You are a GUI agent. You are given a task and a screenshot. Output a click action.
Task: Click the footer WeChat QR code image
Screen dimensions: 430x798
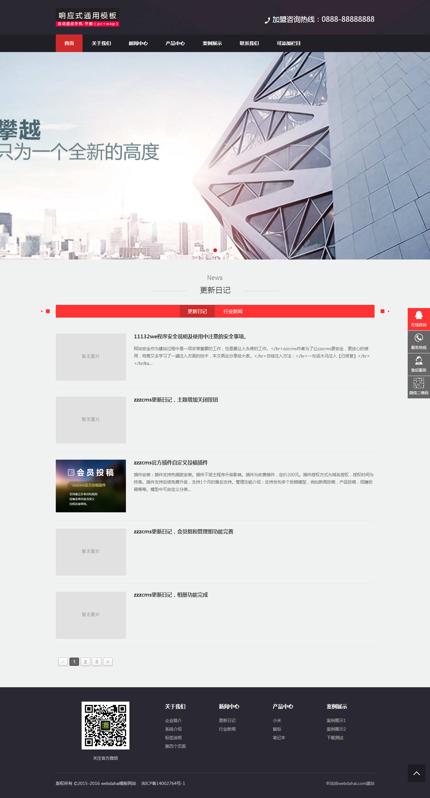tap(106, 726)
